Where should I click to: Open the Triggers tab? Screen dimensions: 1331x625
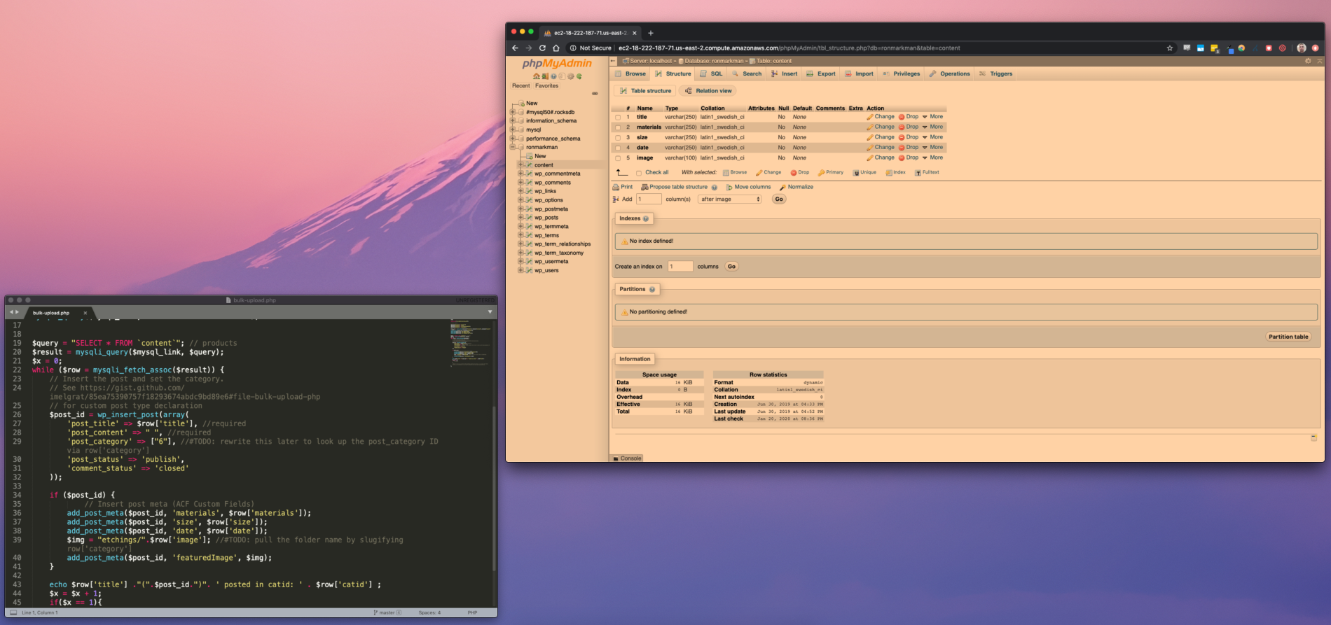995,73
